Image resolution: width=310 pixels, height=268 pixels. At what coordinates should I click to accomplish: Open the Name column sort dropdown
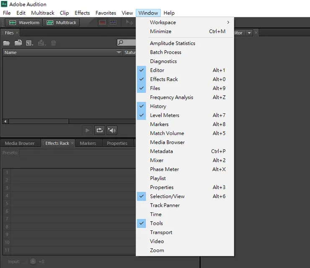coord(119,53)
